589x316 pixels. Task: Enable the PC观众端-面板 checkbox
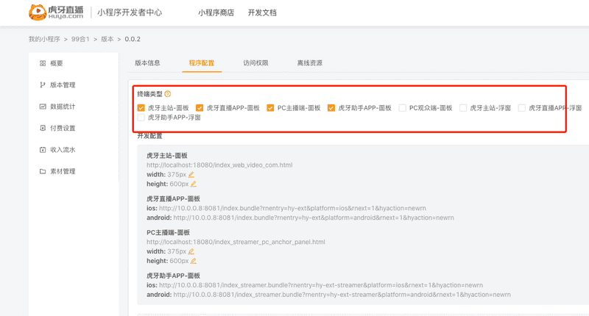coord(402,108)
